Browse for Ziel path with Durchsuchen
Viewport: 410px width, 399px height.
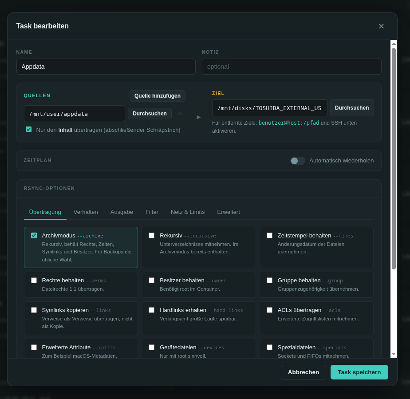coord(352,108)
